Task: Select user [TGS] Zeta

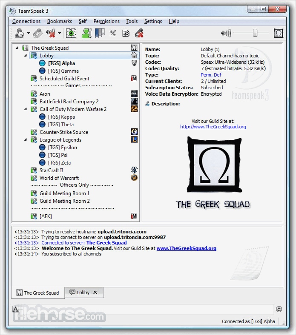Action: point(59,162)
